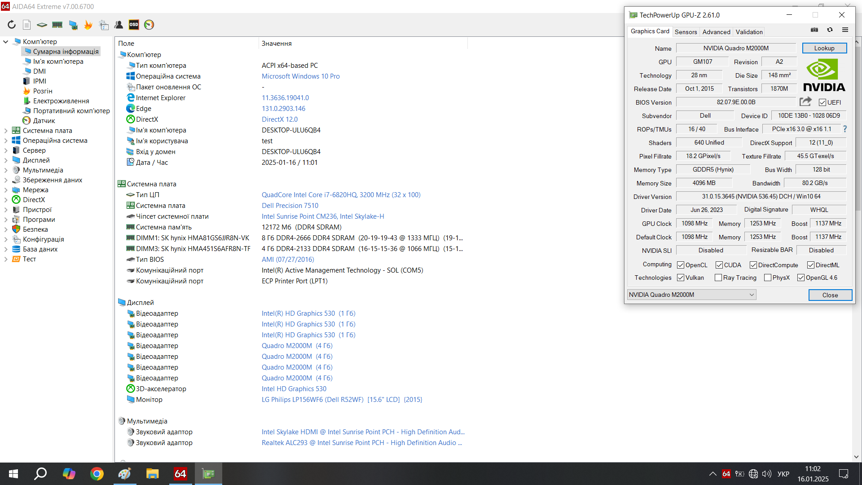The width and height of the screenshot is (862, 485).
Task: Click volume icon in system tray
Action: click(x=767, y=474)
